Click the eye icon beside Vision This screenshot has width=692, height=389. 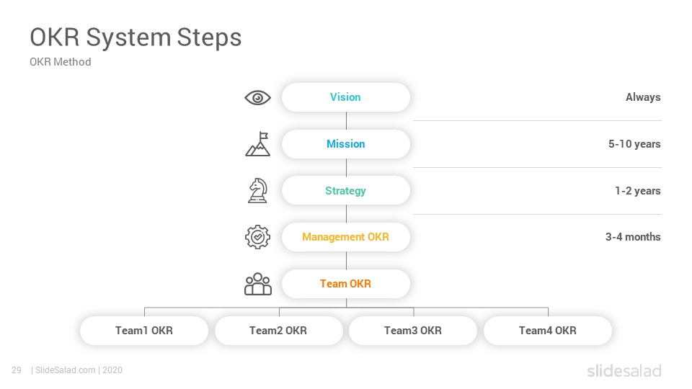(x=258, y=97)
